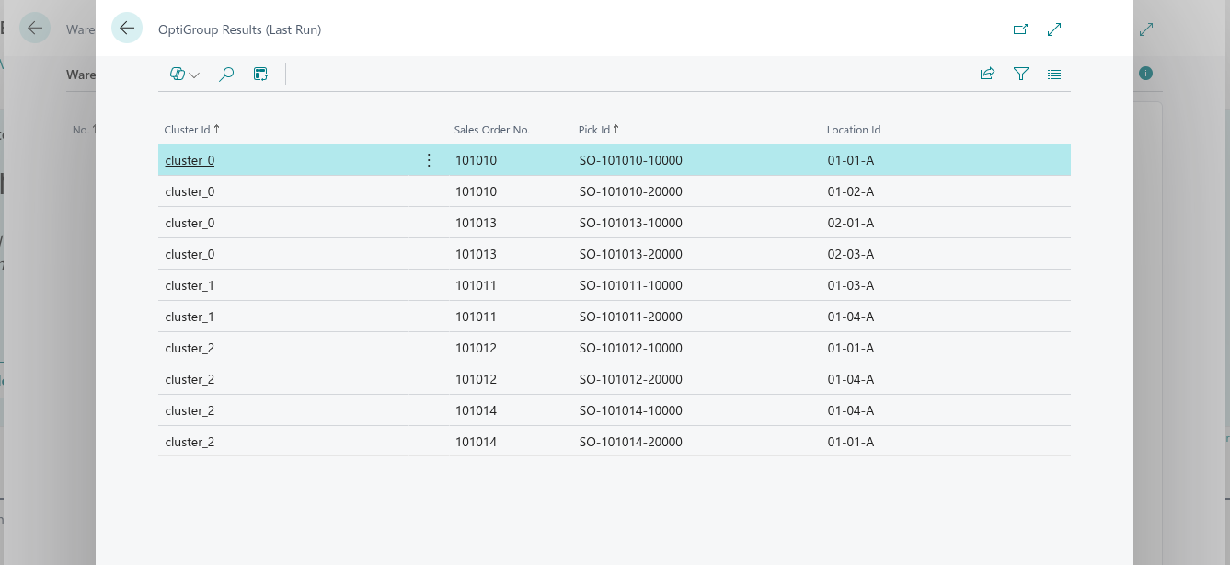Open the Share icon menu
The width and height of the screenshot is (1230, 565).
987,75
